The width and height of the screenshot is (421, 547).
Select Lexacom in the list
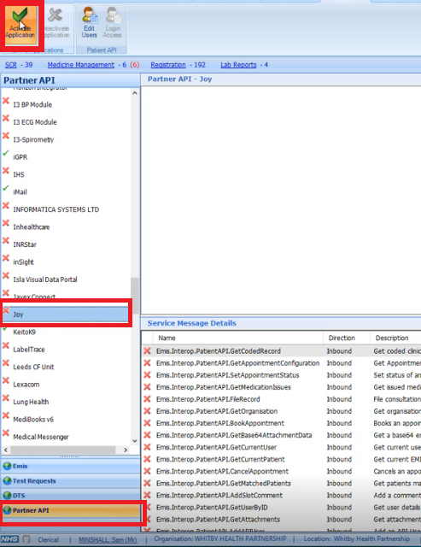pyautogui.click(x=26, y=384)
